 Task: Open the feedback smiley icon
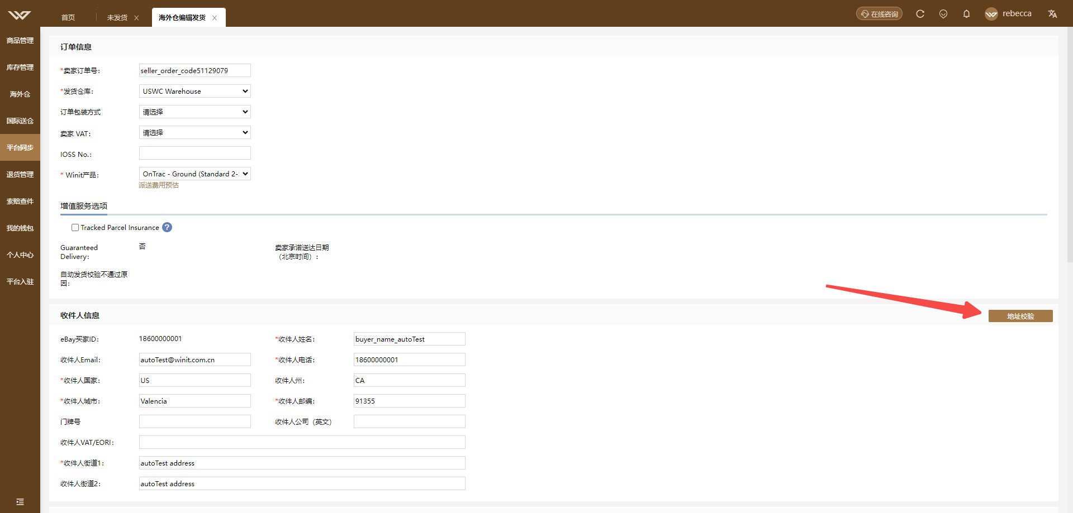(x=943, y=14)
